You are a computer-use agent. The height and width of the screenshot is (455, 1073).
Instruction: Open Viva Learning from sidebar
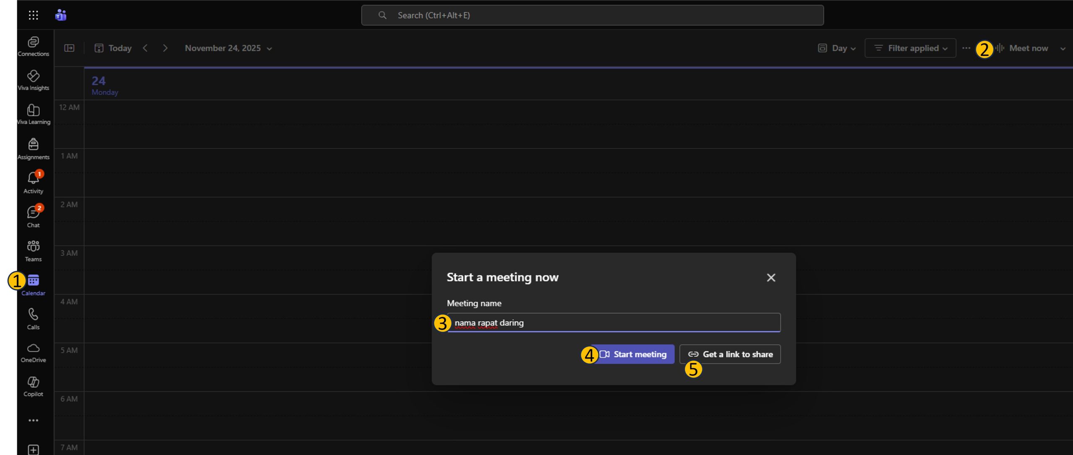tap(33, 114)
